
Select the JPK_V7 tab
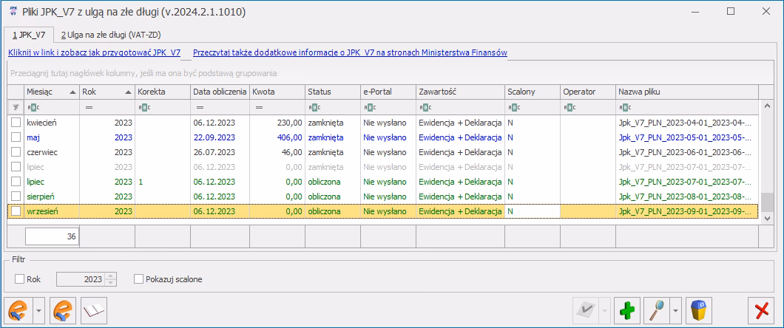[x=29, y=35]
